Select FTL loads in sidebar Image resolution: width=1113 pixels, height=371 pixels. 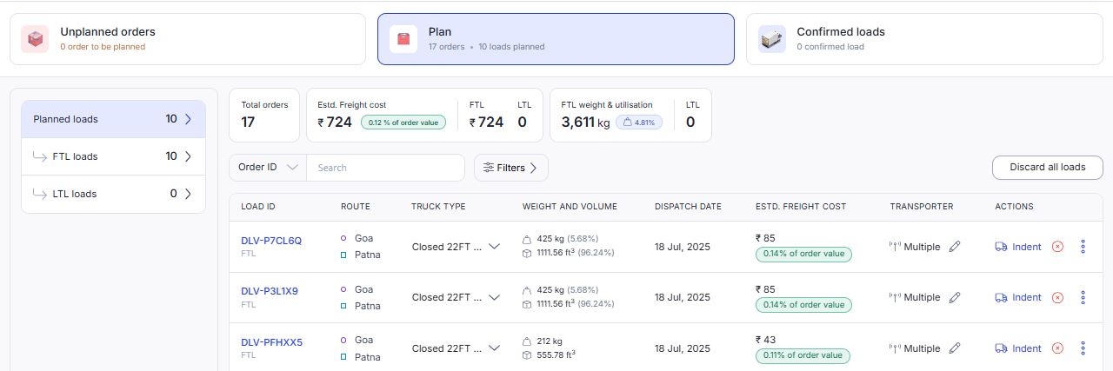113,156
